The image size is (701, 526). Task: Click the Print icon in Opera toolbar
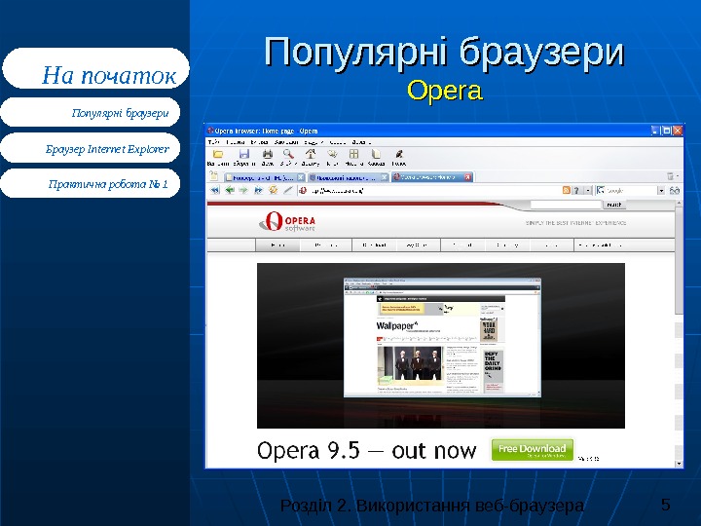[x=268, y=154]
